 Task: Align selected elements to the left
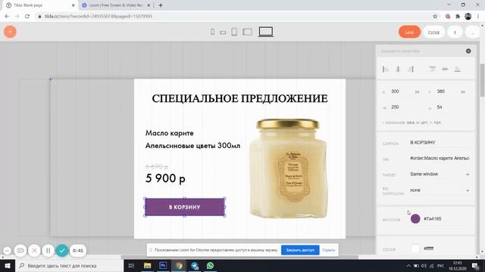click(386, 69)
